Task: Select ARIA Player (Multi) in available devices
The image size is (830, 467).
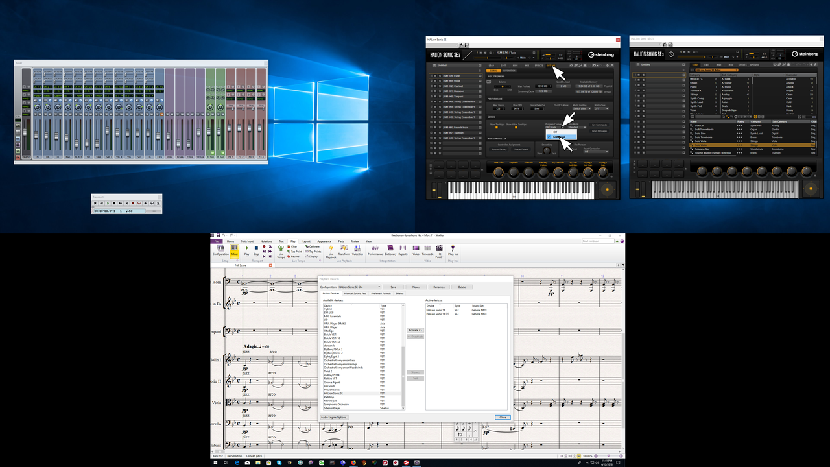Action: pos(362,324)
